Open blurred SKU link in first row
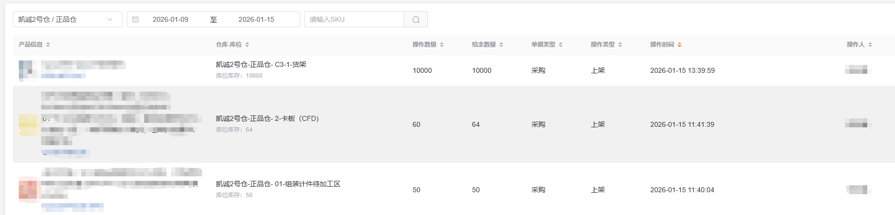895x215 pixels. 63,76
